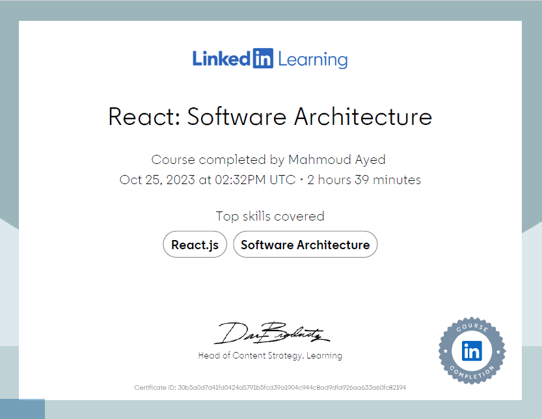Click the text Course completed by Mahmoud Ayed

pos(268,159)
